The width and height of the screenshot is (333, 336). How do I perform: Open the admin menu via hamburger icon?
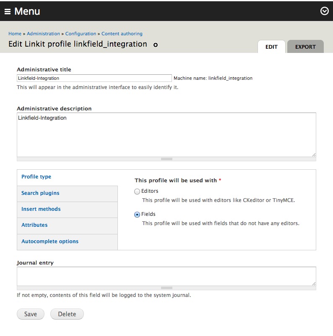point(8,11)
